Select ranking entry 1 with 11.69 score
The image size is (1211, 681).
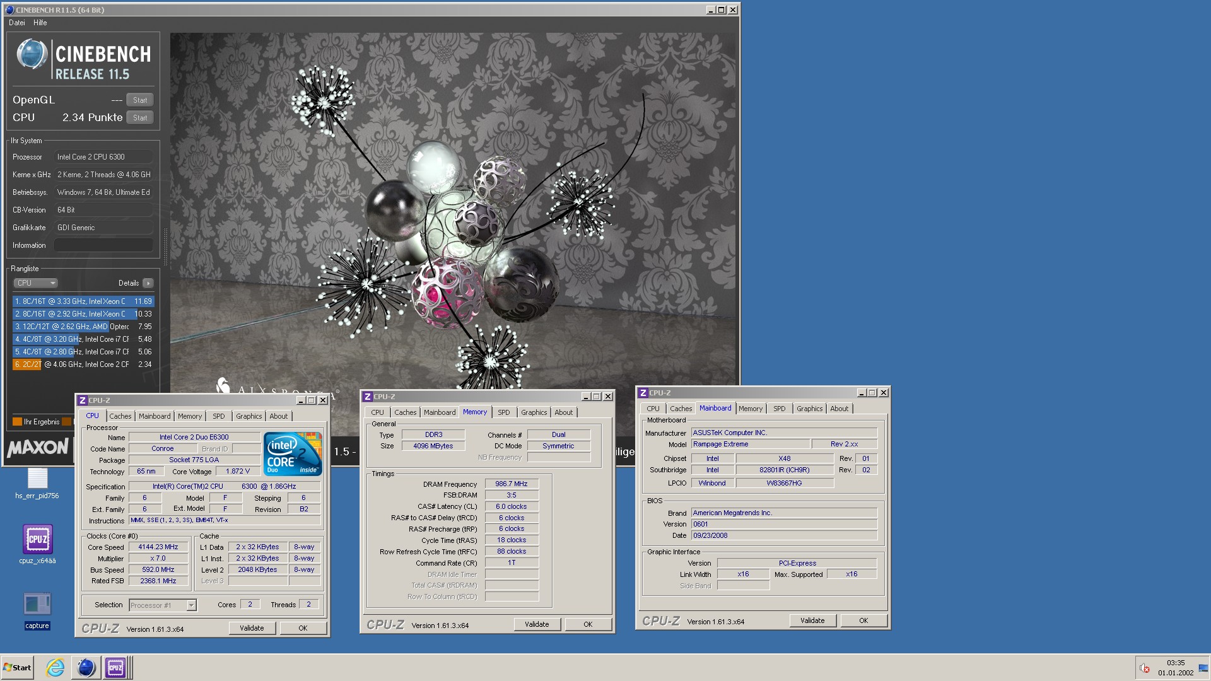(x=83, y=301)
